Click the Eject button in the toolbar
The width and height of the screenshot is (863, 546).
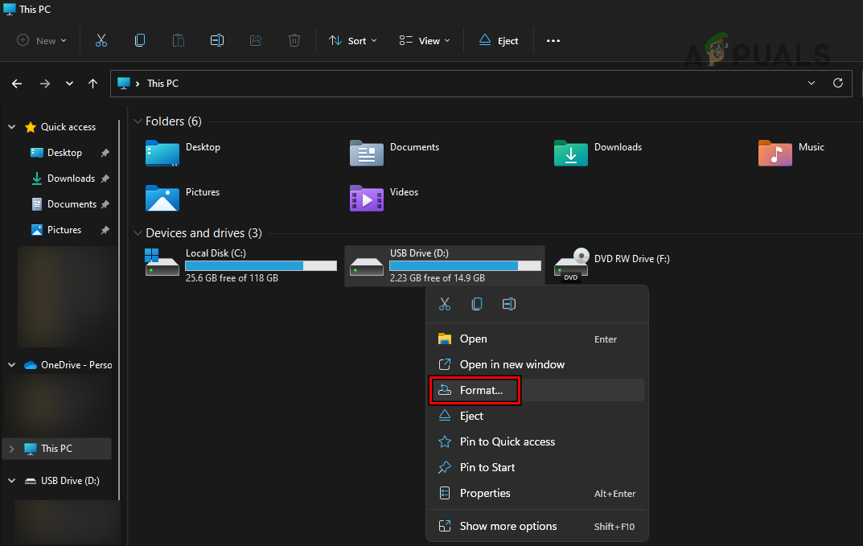tap(498, 39)
